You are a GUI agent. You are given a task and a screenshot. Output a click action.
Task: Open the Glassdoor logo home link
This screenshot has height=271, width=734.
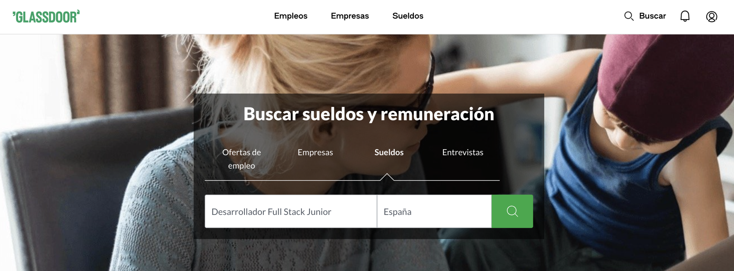[46, 17]
